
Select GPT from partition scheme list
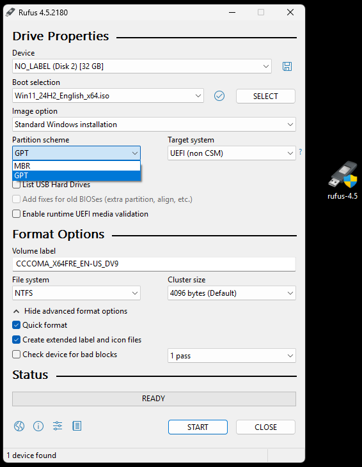pos(76,176)
